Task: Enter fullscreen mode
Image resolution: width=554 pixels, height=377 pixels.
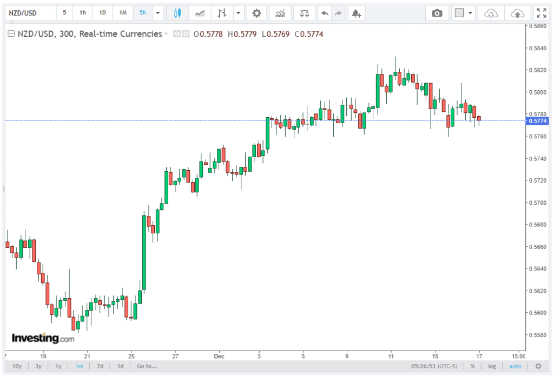Action: click(540, 13)
